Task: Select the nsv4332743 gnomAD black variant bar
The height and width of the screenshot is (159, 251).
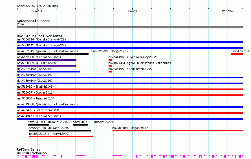Action: [53, 54]
